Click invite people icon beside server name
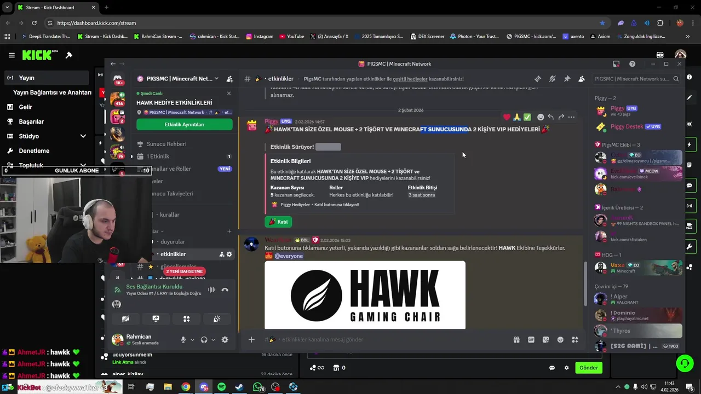This screenshot has height=394, width=701. point(229,79)
